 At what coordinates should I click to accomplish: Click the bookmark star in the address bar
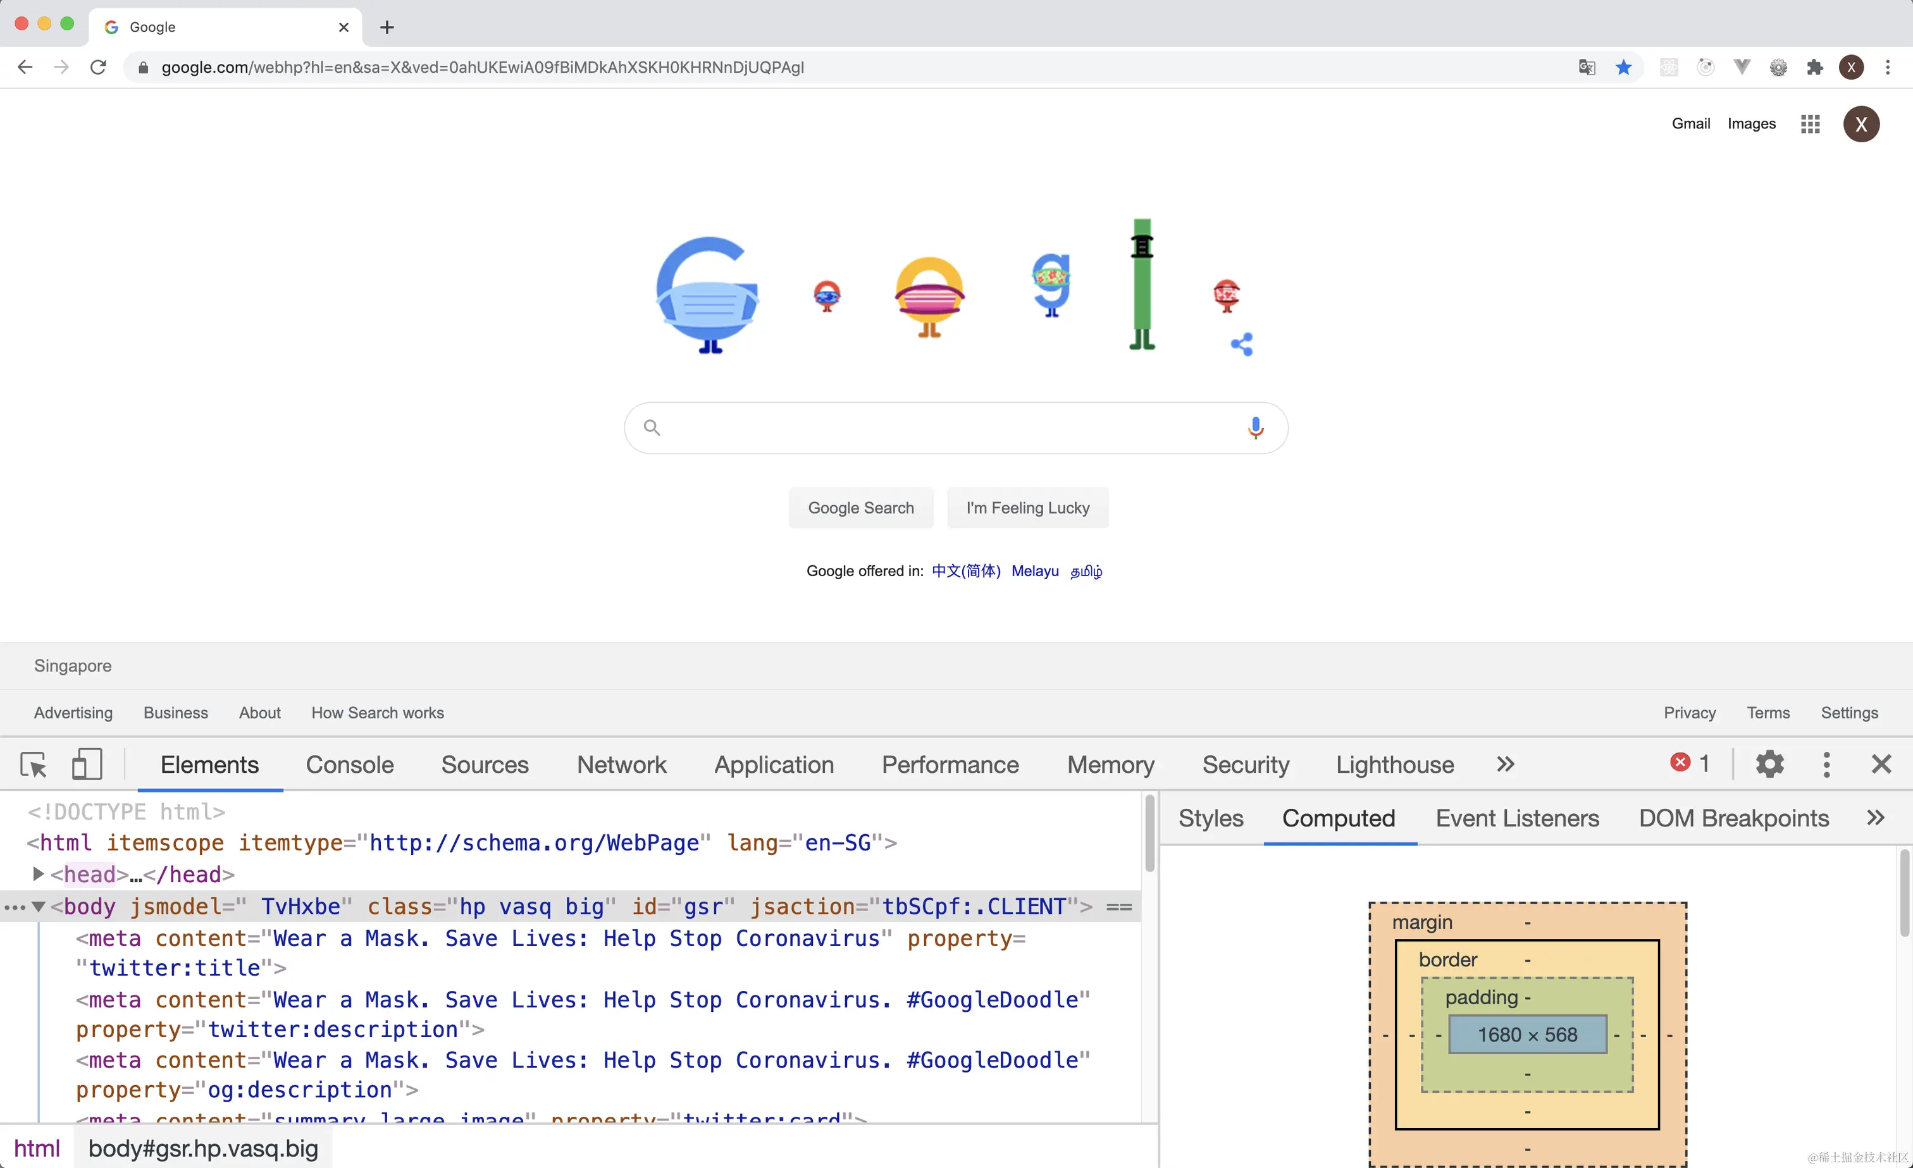pos(1623,68)
